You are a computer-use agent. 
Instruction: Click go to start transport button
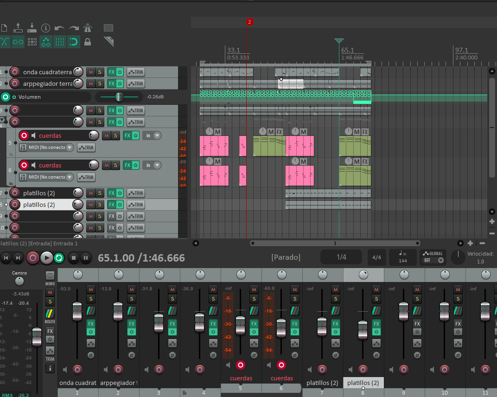point(6,258)
